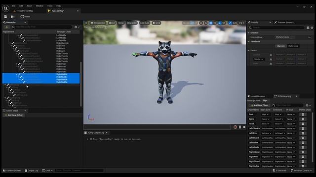Delete the Head chain
316x177 pixels.
[x=303, y=124]
